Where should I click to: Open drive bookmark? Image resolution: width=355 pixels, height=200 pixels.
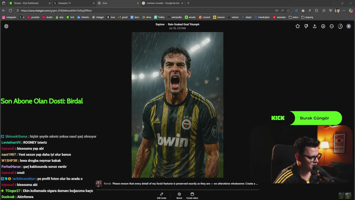[x=147, y=17]
